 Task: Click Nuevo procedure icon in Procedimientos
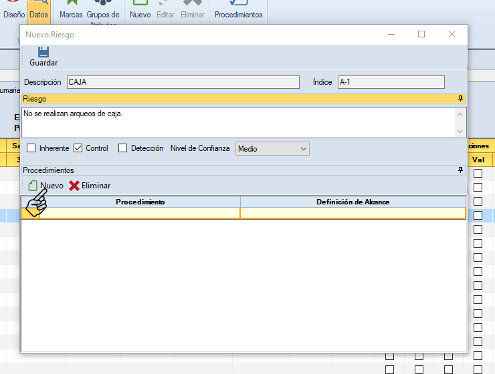click(33, 186)
